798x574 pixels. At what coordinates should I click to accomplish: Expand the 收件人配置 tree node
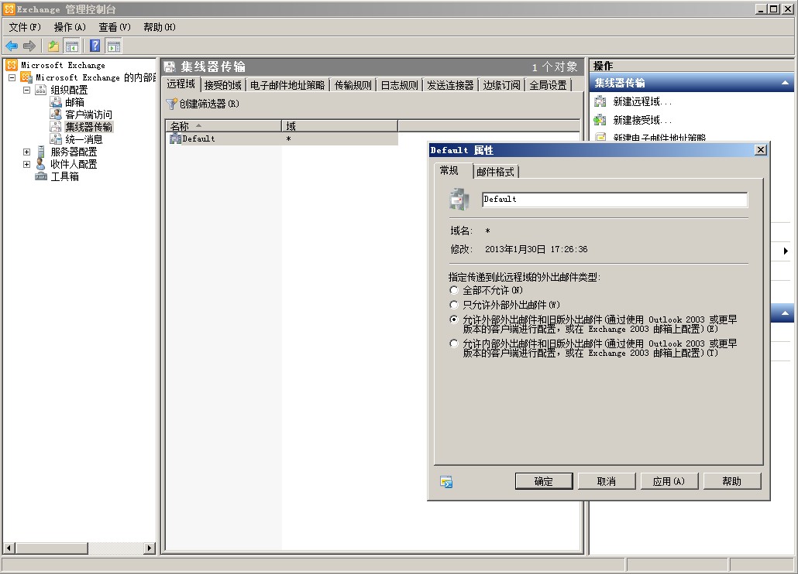point(27,163)
